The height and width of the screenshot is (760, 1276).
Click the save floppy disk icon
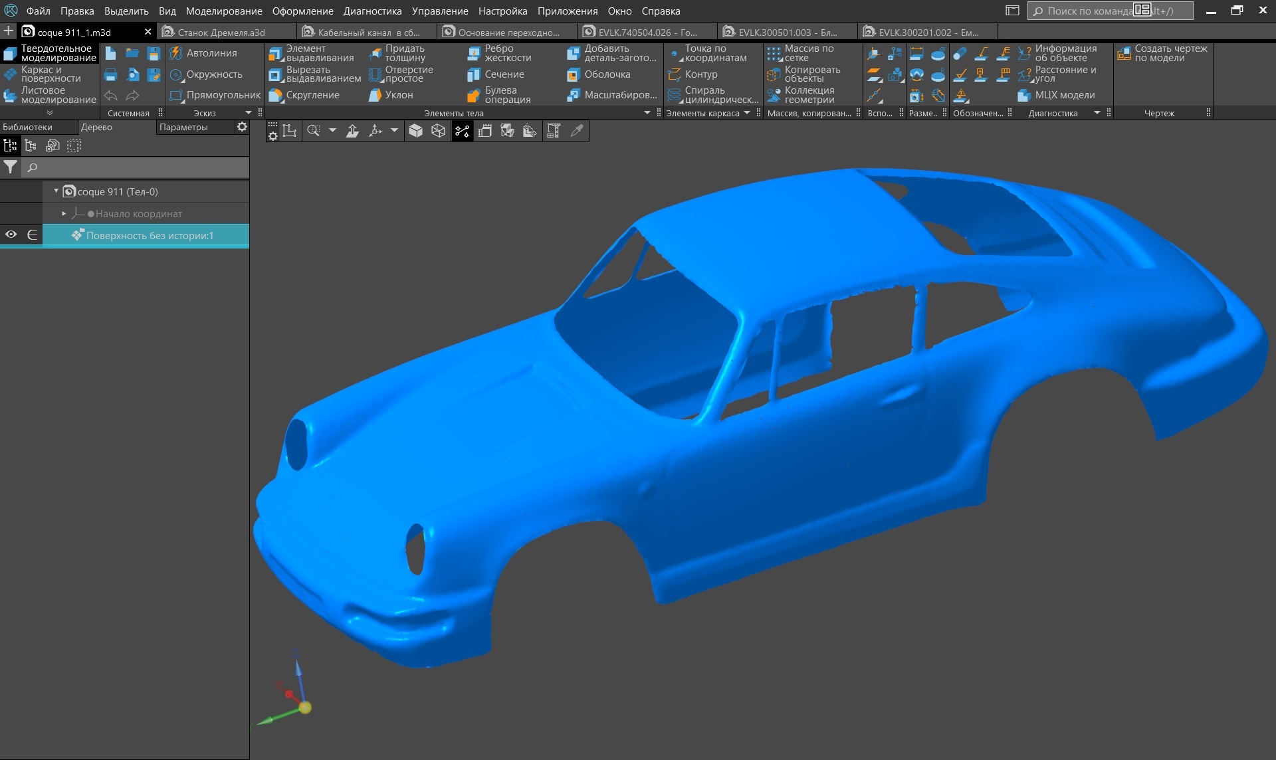pyautogui.click(x=154, y=53)
